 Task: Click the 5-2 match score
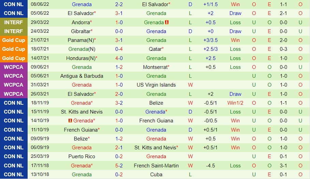coord(119,165)
